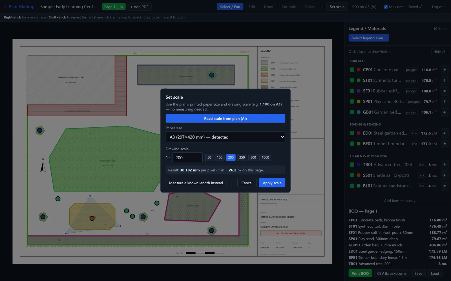The image size is (451, 281).
Task: Click Select legend area button
Action: pos(369,38)
